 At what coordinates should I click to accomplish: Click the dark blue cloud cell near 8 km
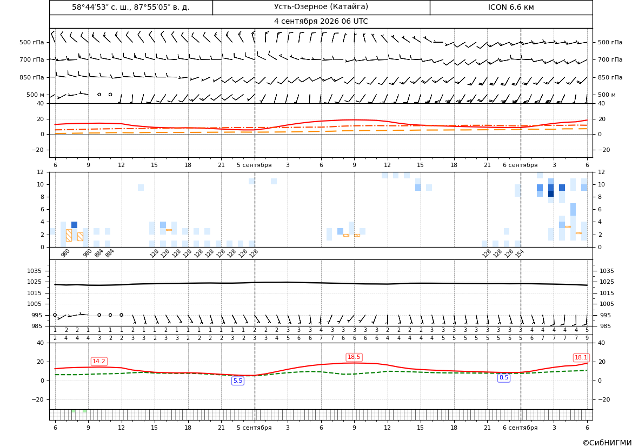tap(550, 194)
